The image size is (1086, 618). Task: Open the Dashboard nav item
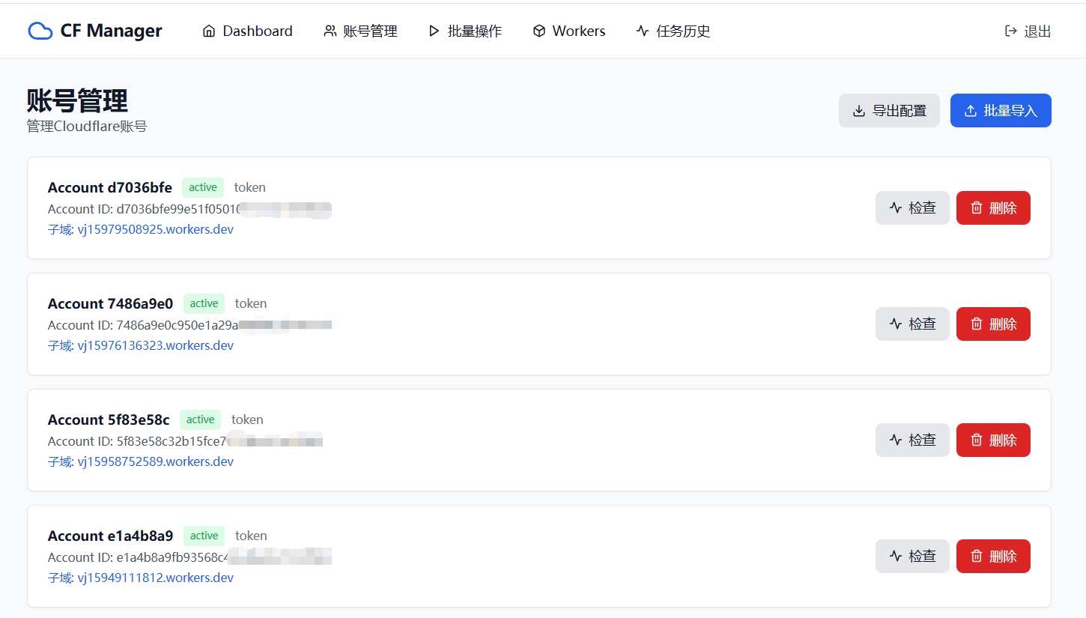[247, 31]
